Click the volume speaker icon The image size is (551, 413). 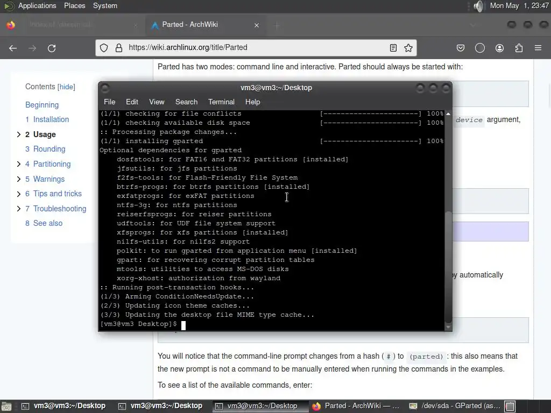click(478, 6)
